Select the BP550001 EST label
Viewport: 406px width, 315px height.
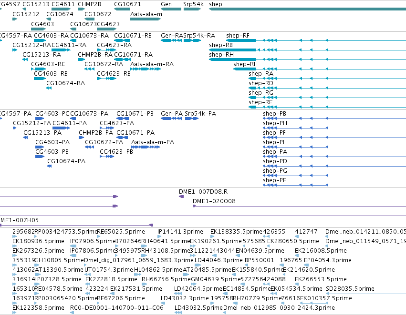(260, 260)
